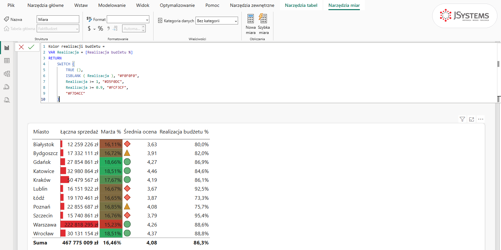Click the decimal places icon

(115, 29)
